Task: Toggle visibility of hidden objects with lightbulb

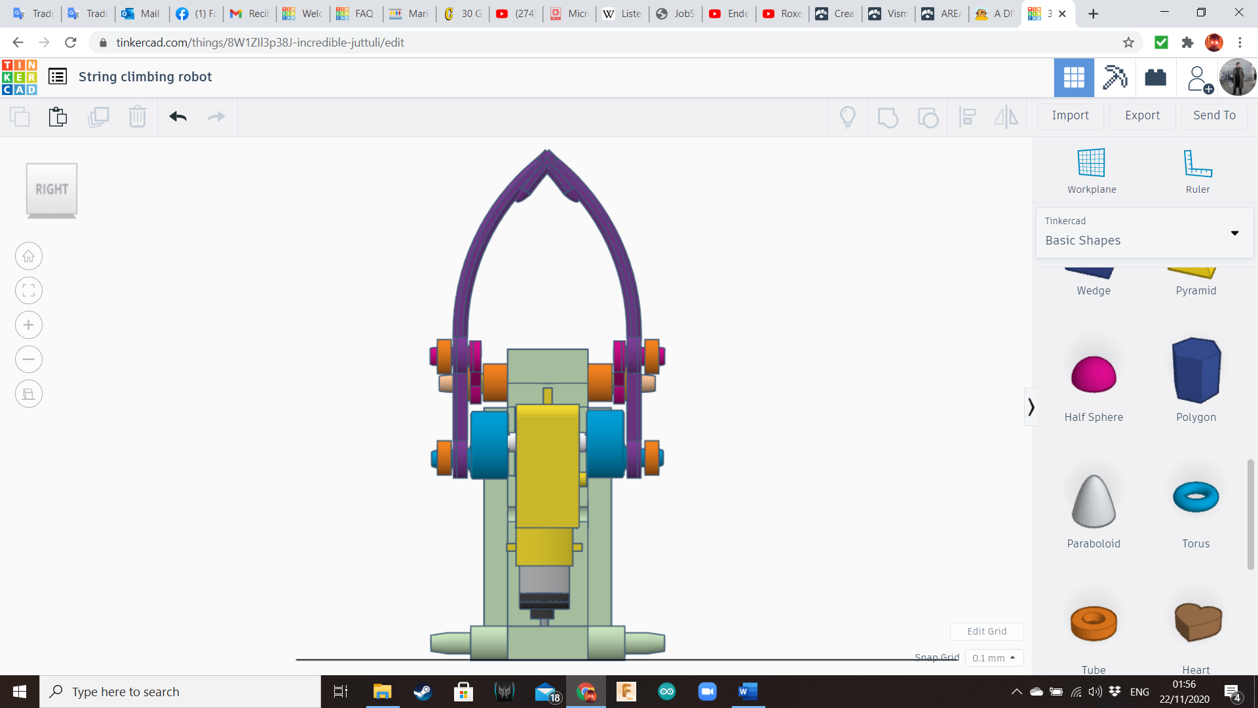Action: pos(848,117)
